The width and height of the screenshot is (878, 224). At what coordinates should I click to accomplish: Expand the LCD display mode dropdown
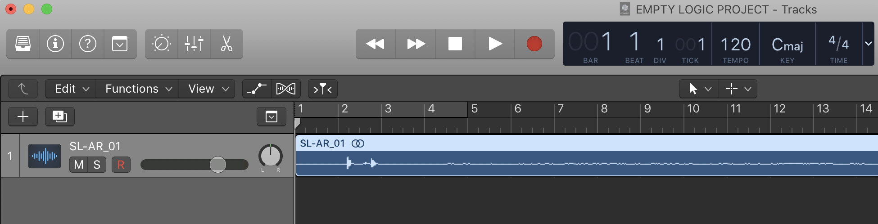click(x=868, y=44)
